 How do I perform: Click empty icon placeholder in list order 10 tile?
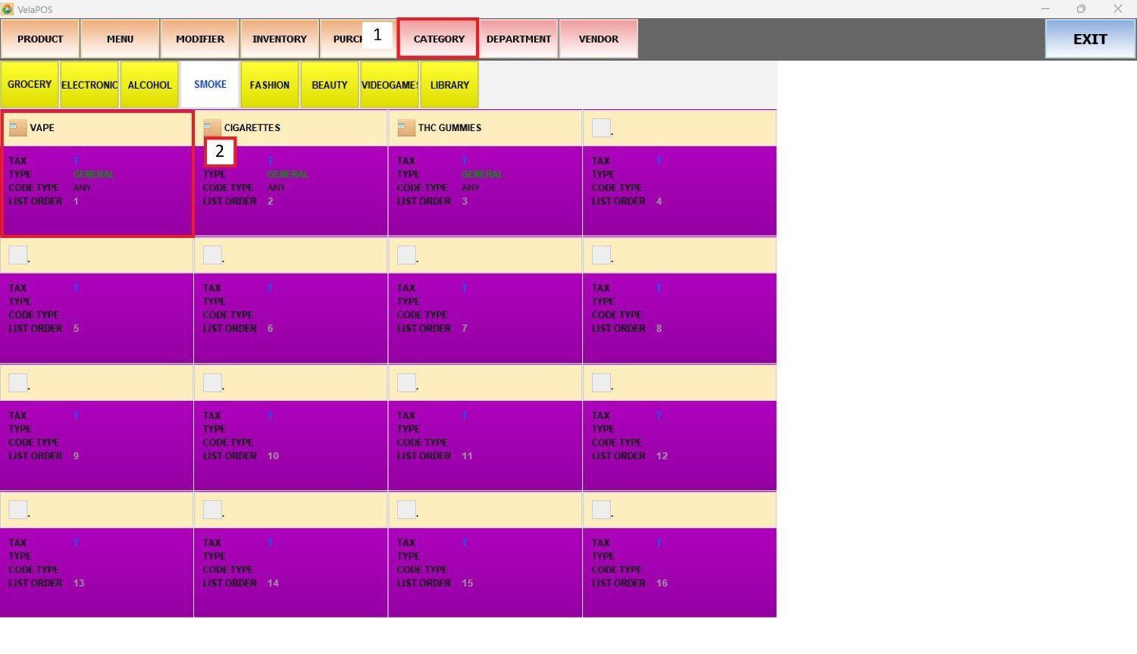pyautogui.click(x=212, y=383)
